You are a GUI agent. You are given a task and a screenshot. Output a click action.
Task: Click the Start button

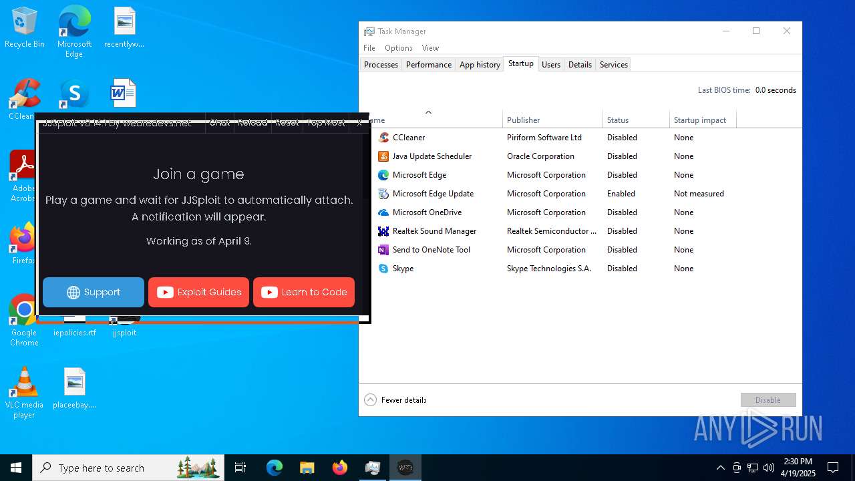point(16,468)
